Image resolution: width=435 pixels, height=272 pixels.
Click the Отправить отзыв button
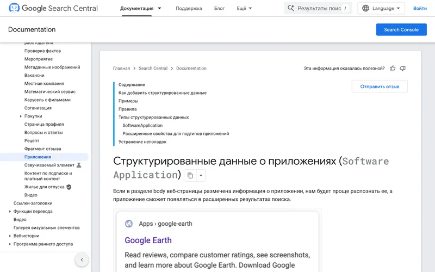click(x=380, y=86)
